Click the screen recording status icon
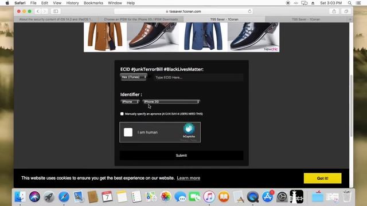This screenshot has width=367, height=206. [288, 3]
